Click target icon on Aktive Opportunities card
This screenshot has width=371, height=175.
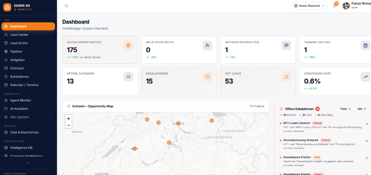click(128, 45)
